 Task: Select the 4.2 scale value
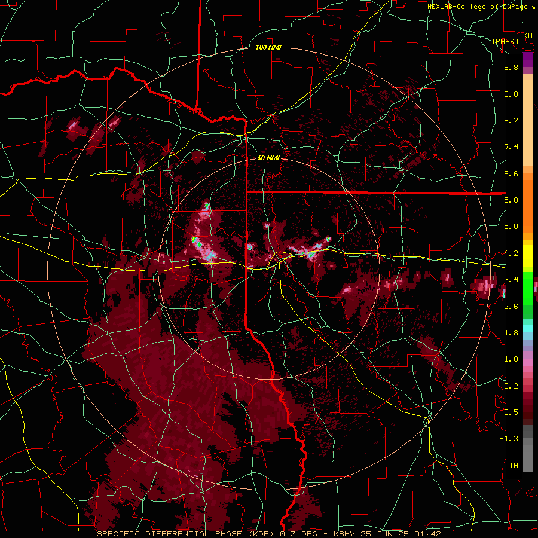pyautogui.click(x=511, y=253)
